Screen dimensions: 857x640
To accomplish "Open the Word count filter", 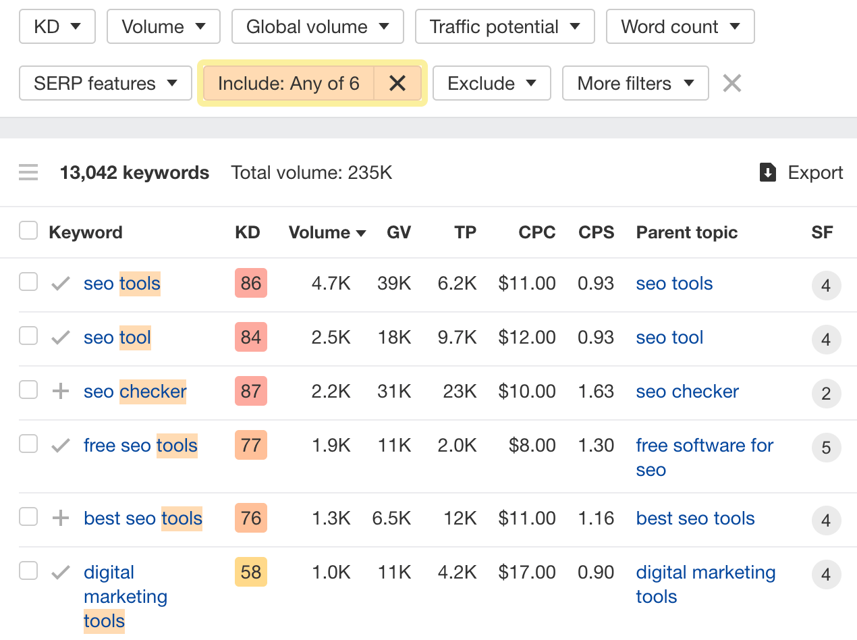I will (x=680, y=26).
